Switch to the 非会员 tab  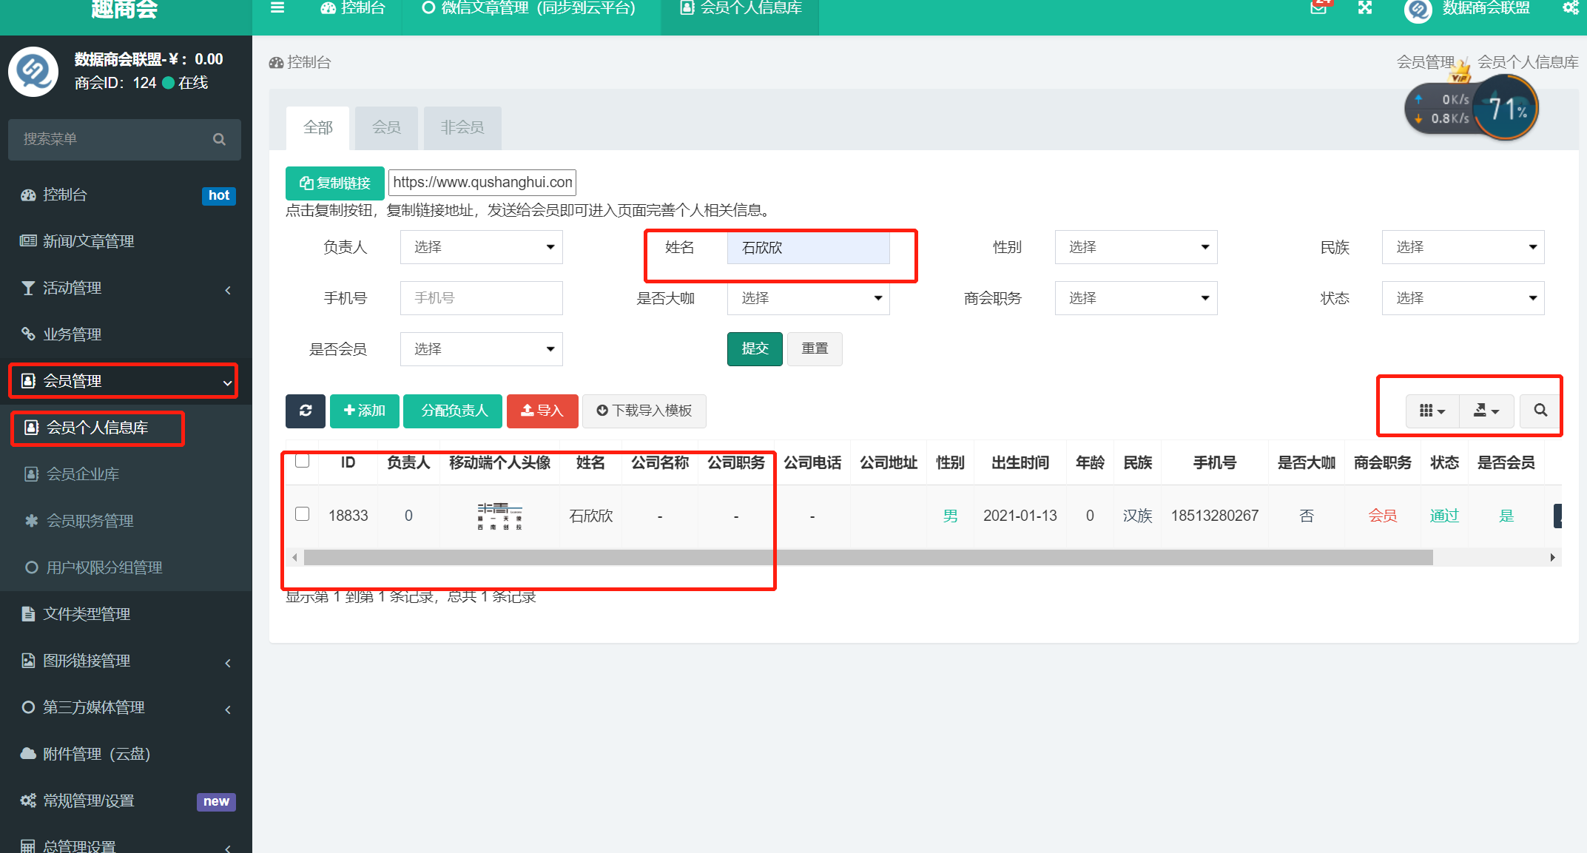(462, 127)
